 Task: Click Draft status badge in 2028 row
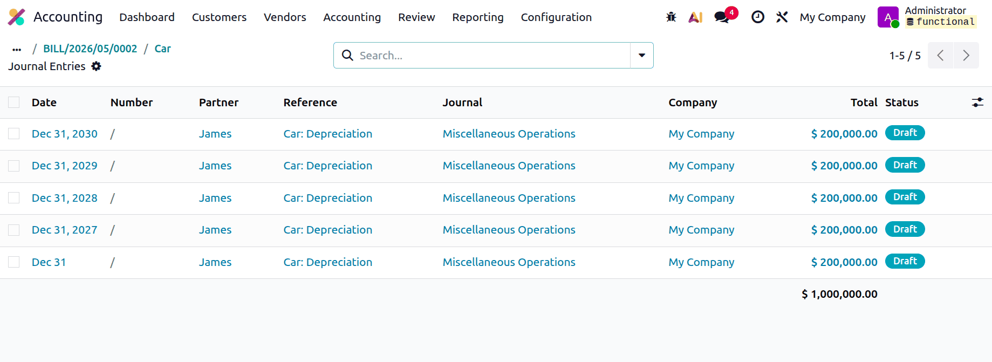click(x=905, y=197)
